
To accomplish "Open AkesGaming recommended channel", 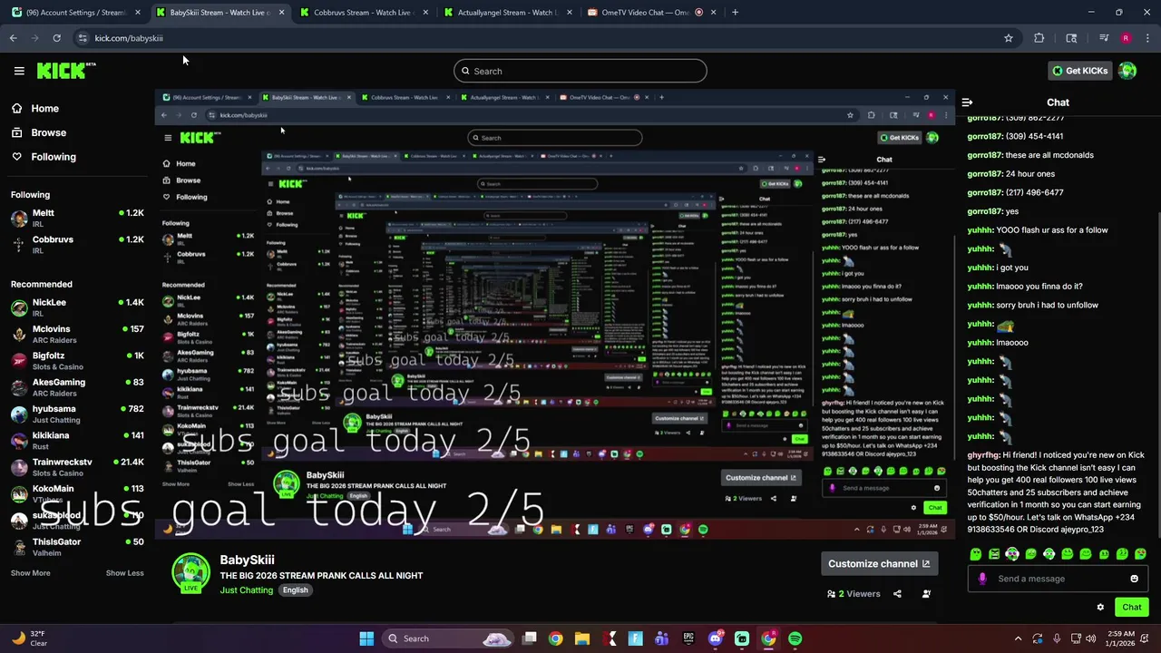I will click(77, 386).
